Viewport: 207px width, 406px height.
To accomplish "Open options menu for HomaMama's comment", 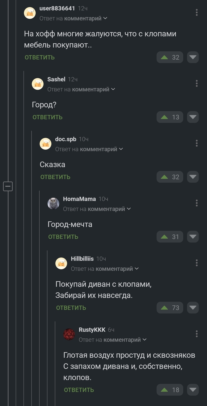I will pos(197,203).
